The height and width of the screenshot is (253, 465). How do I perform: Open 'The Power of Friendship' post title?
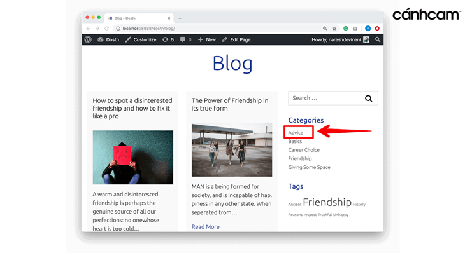230,104
